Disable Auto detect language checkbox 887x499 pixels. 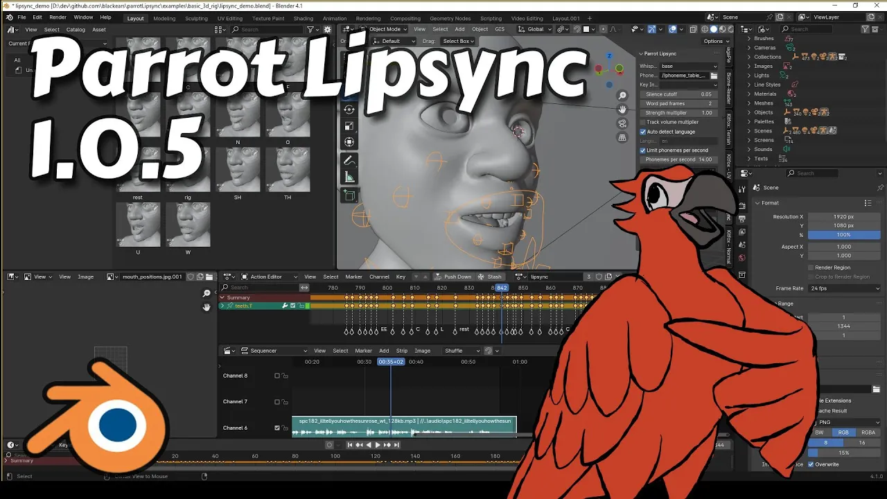pyautogui.click(x=642, y=132)
